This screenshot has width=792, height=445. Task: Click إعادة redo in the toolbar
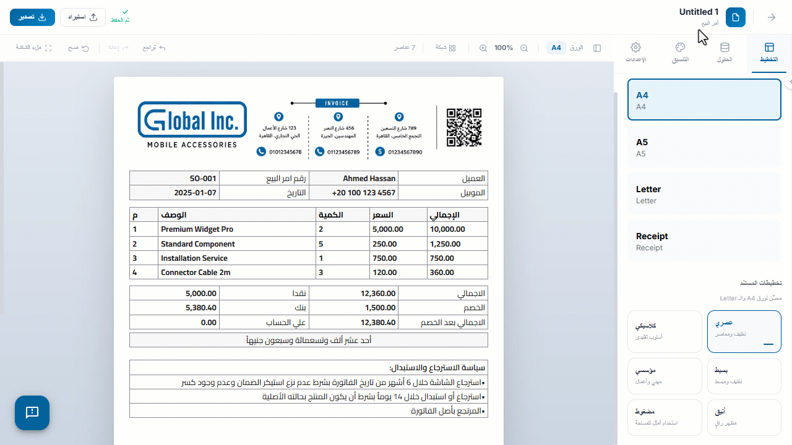118,48
